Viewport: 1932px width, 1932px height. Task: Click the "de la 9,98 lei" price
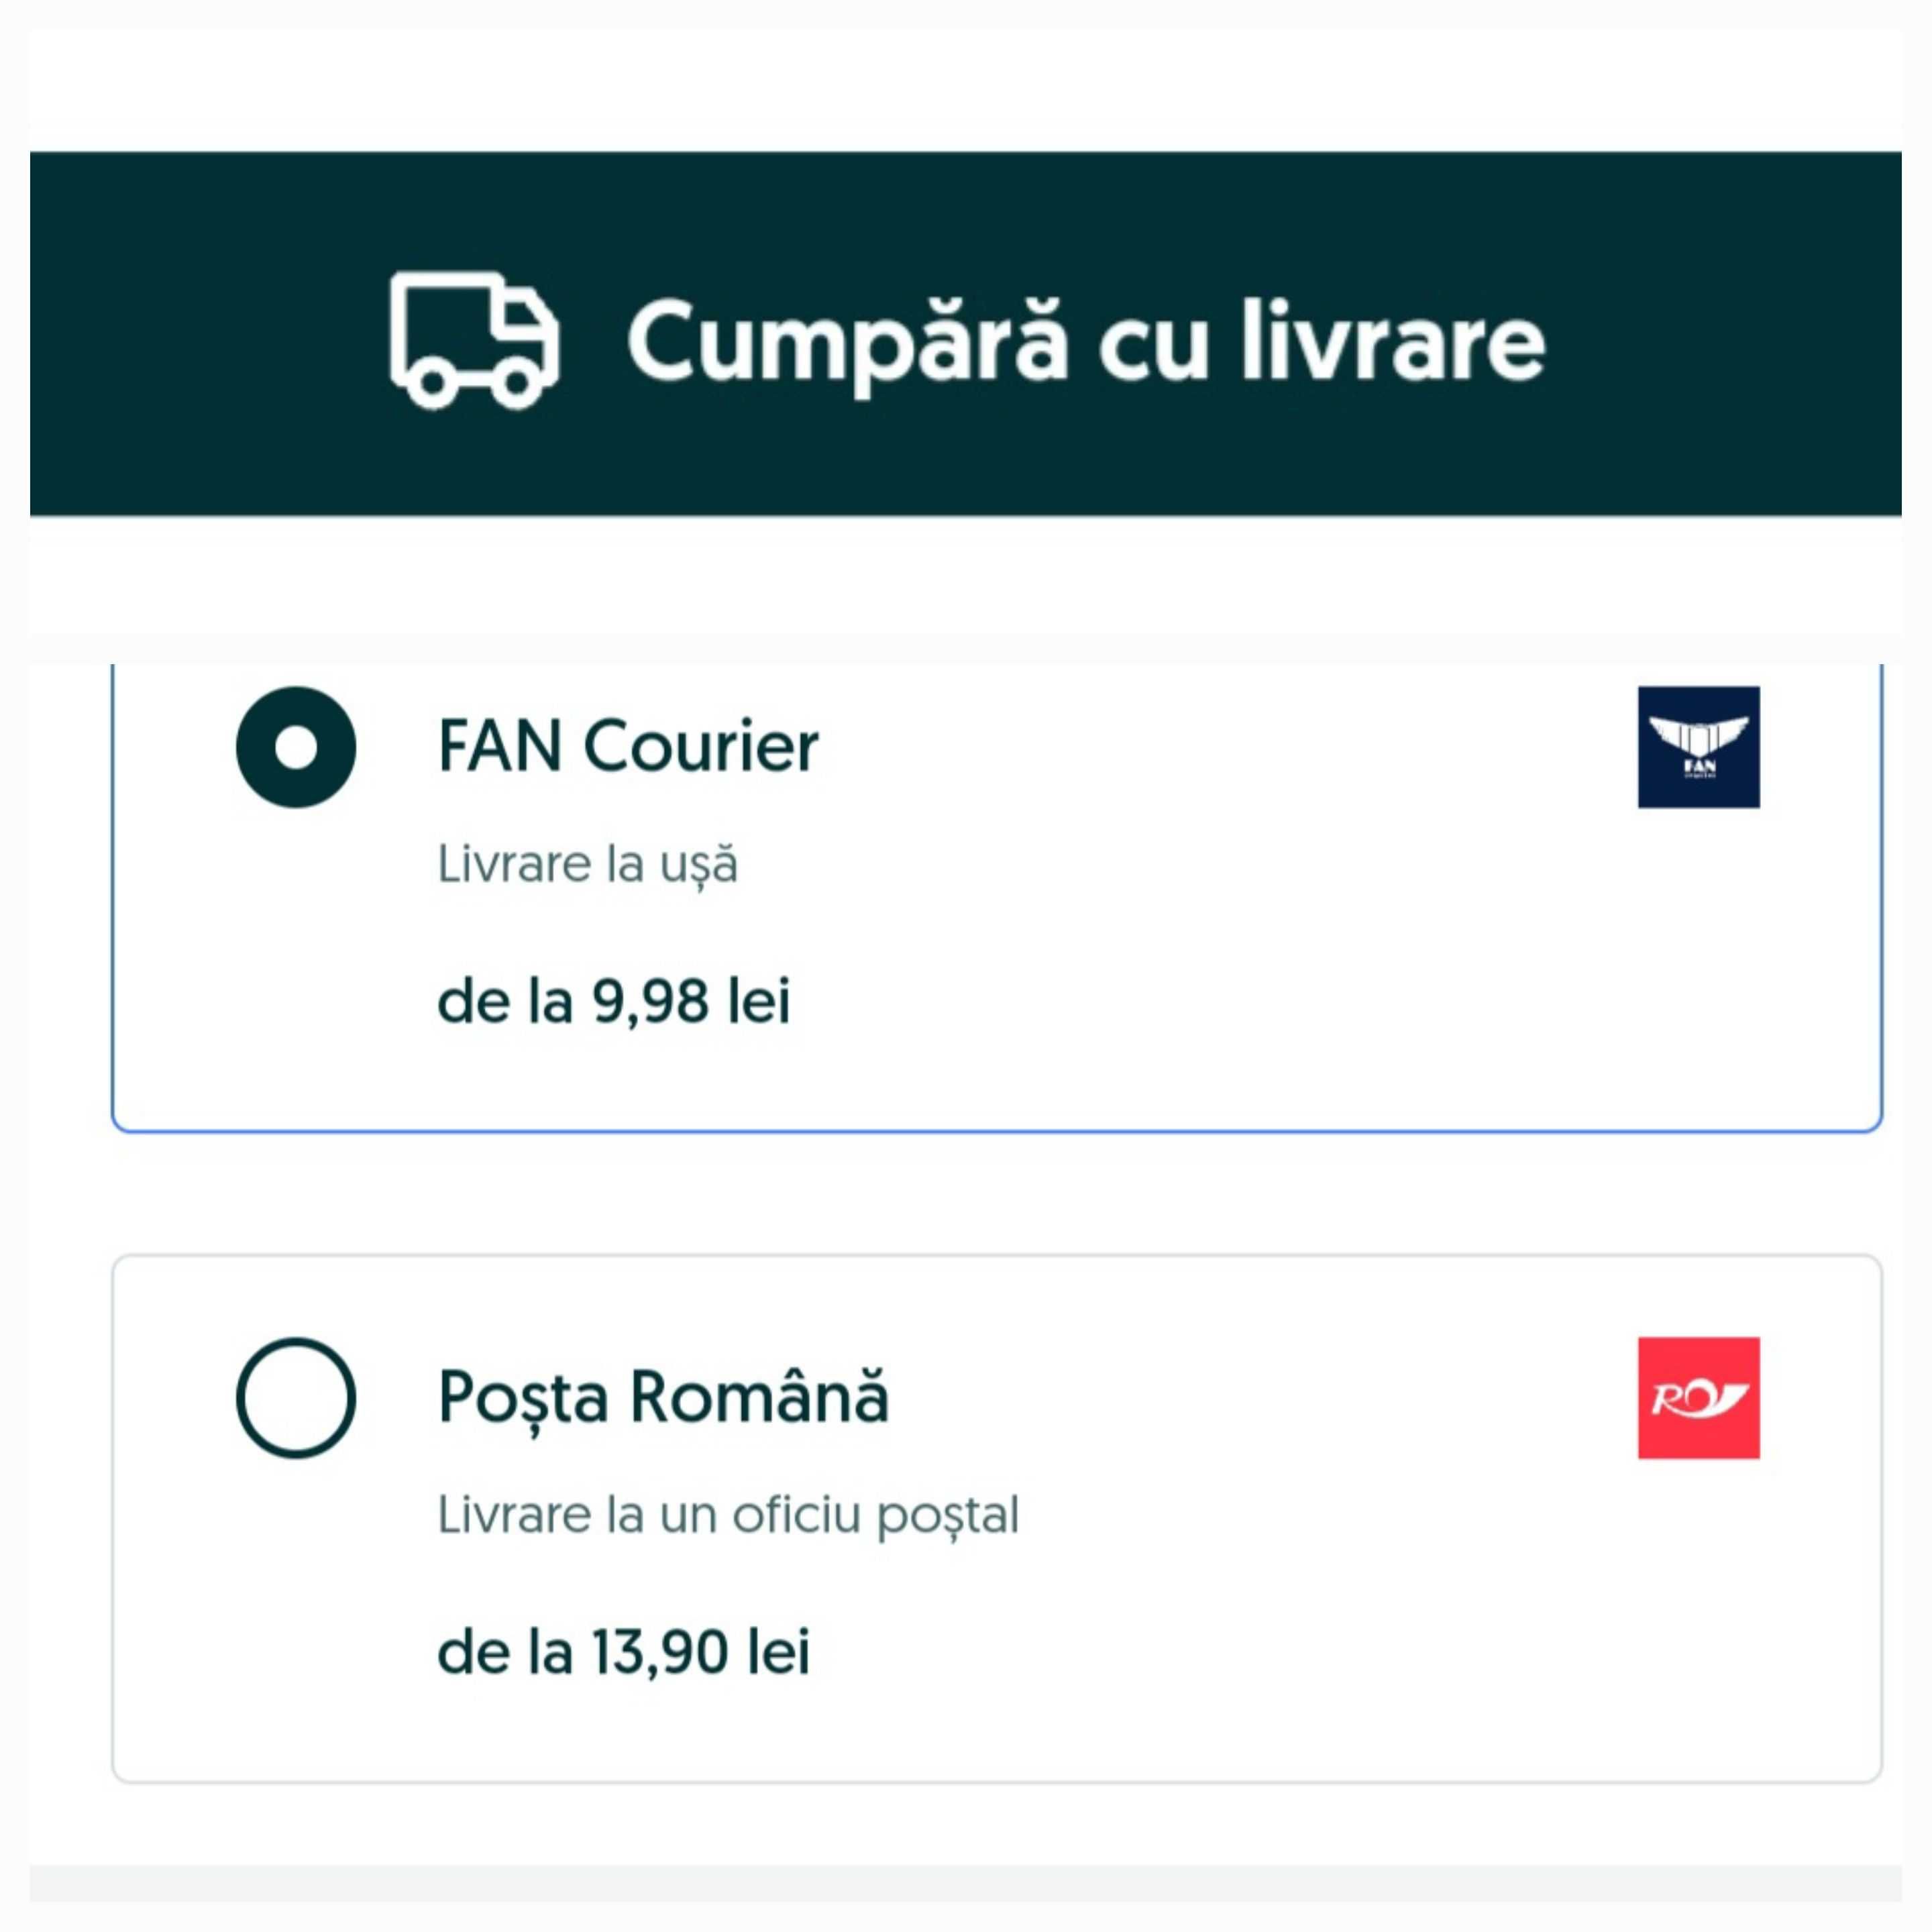(x=614, y=1001)
